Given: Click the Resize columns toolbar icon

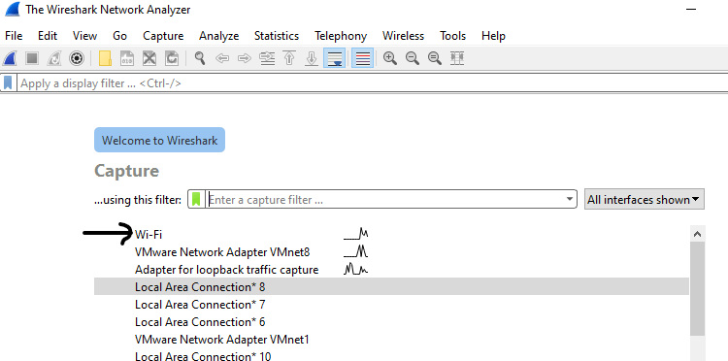Looking at the screenshot, I should (x=457, y=58).
